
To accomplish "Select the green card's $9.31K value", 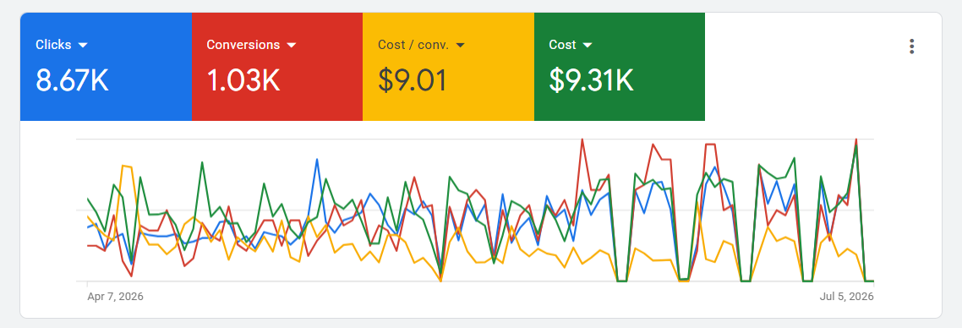I will [x=592, y=80].
